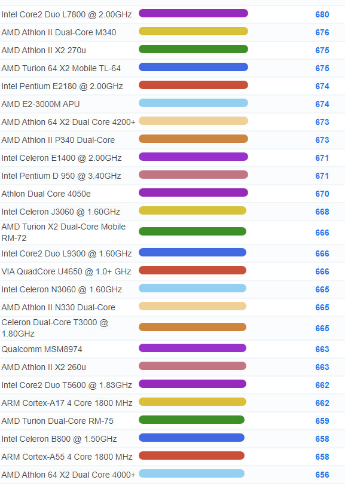The image size is (345, 486).
Task: Click the blue bar for Turion 64 X2 TL-64
Action: point(193,68)
